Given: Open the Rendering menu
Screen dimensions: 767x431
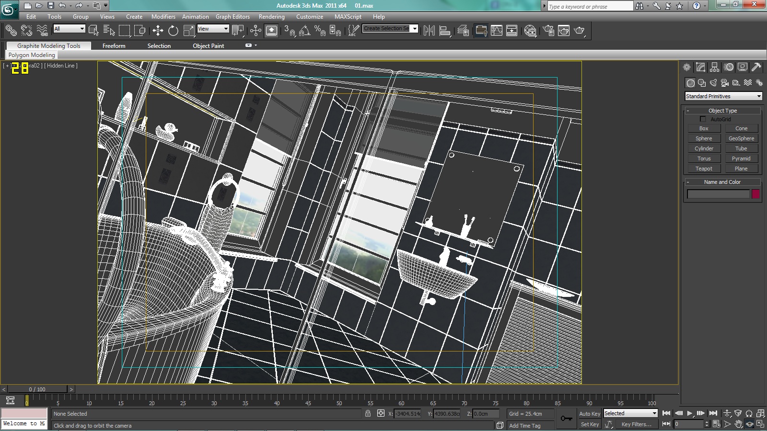Looking at the screenshot, I should (x=272, y=16).
